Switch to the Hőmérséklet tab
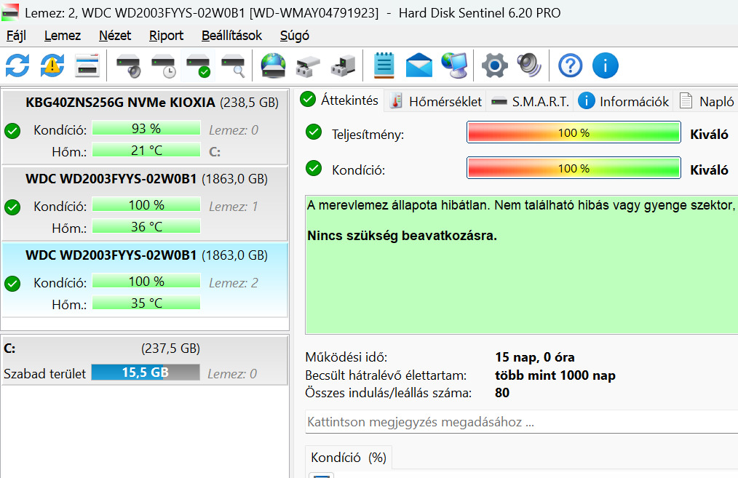This screenshot has width=738, height=478. (435, 101)
